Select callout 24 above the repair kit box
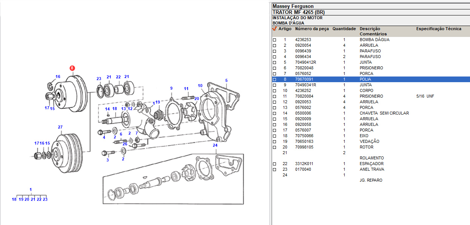 pyautogui.click(x=215, y=145)
